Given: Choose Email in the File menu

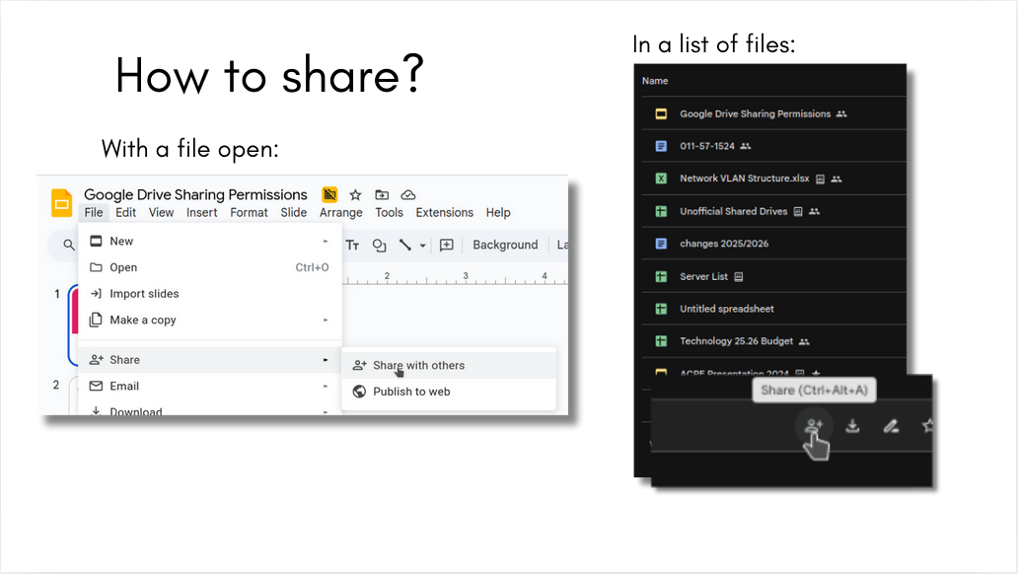Looking at the screenshot, I should pyautogui.click(x=210, y=386).
